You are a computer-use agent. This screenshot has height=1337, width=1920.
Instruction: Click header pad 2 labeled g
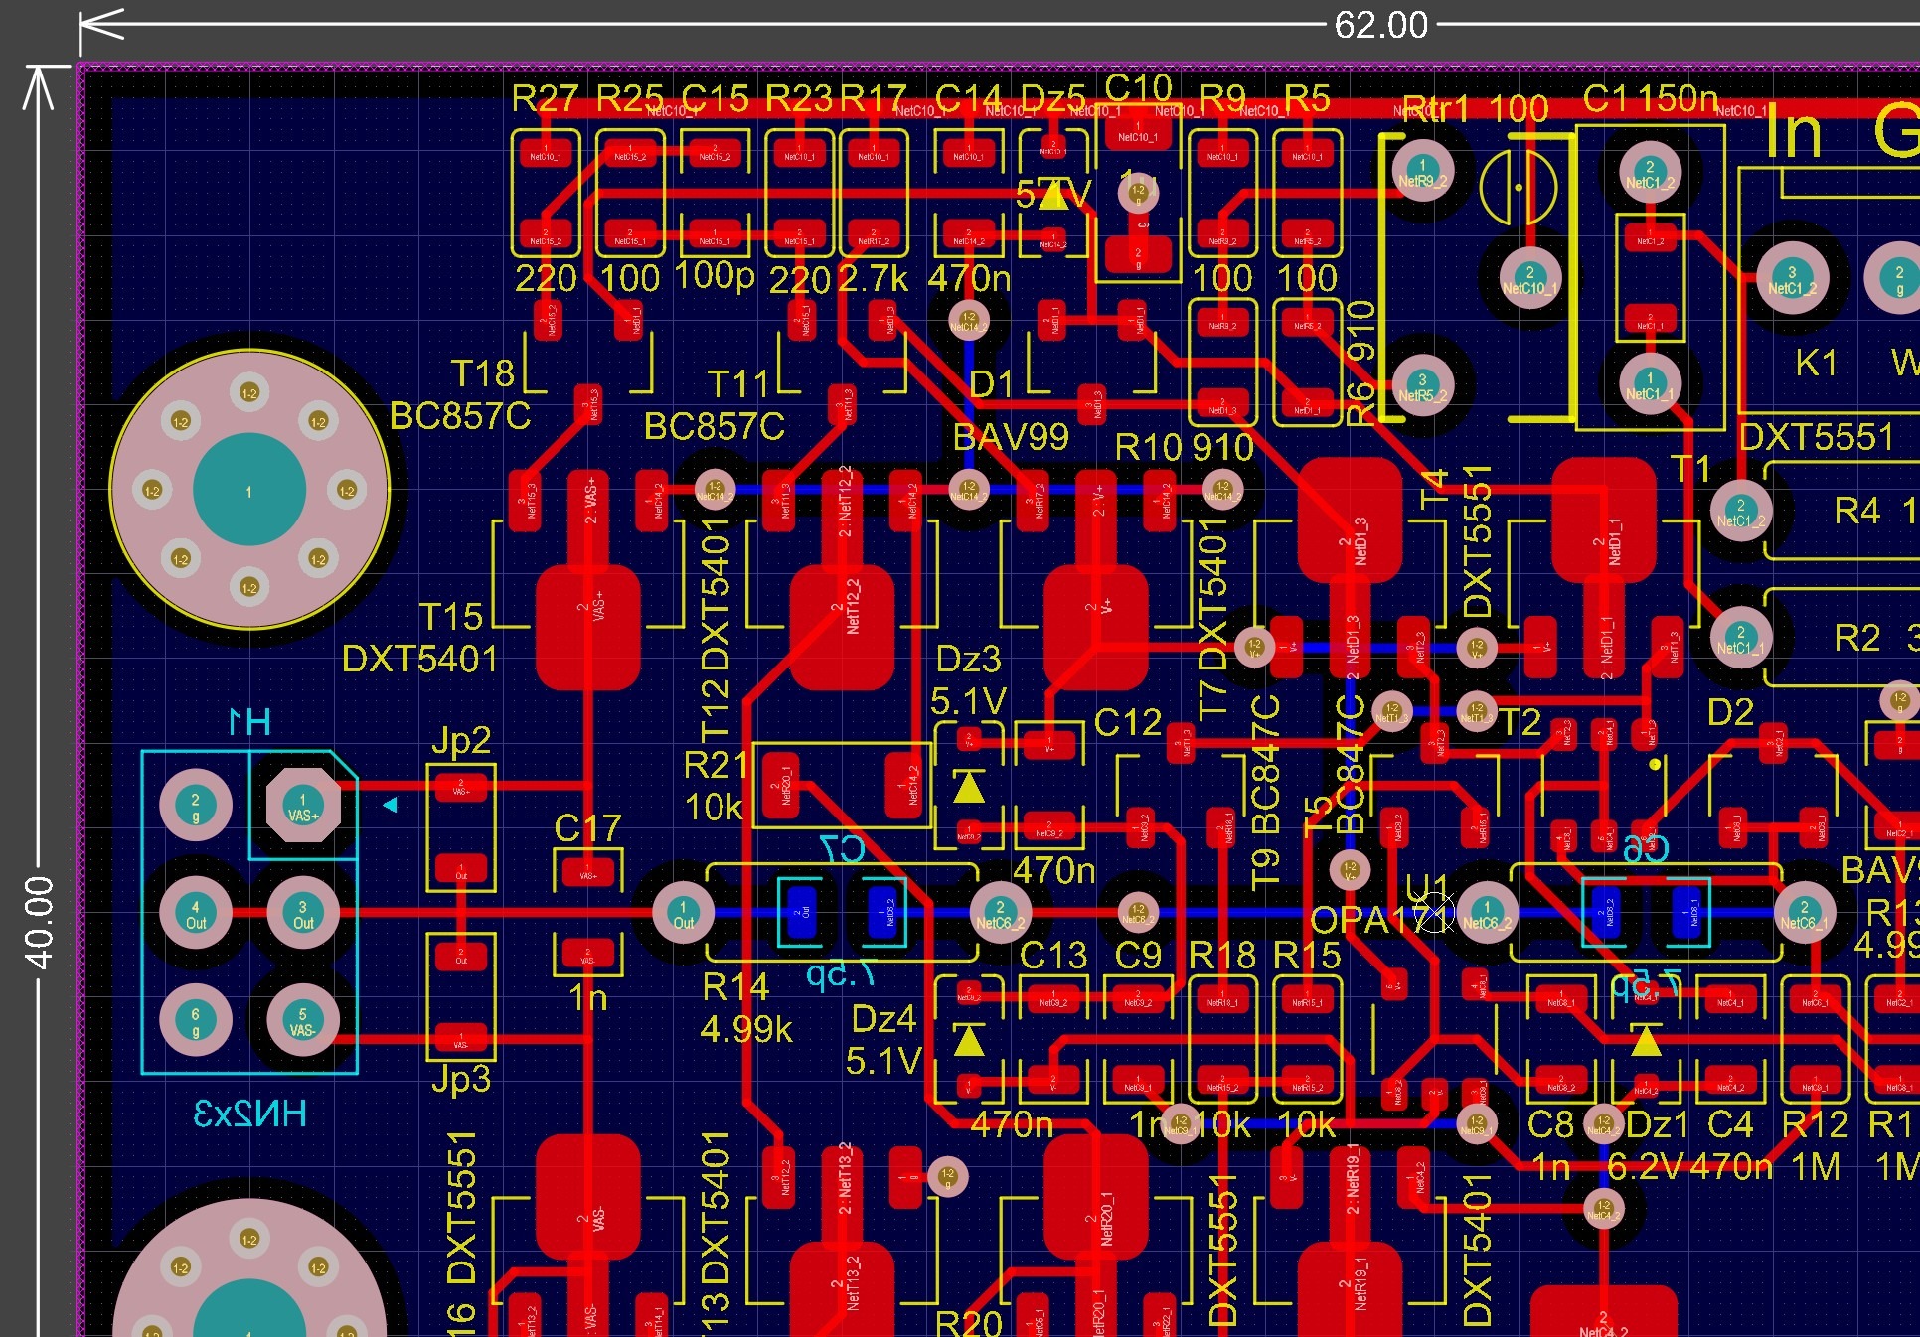(x=196, y=806)
